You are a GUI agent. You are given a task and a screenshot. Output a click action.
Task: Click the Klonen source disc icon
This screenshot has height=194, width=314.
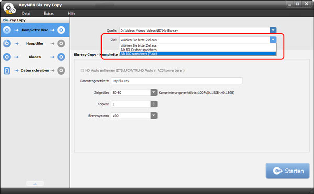(7, 57)
